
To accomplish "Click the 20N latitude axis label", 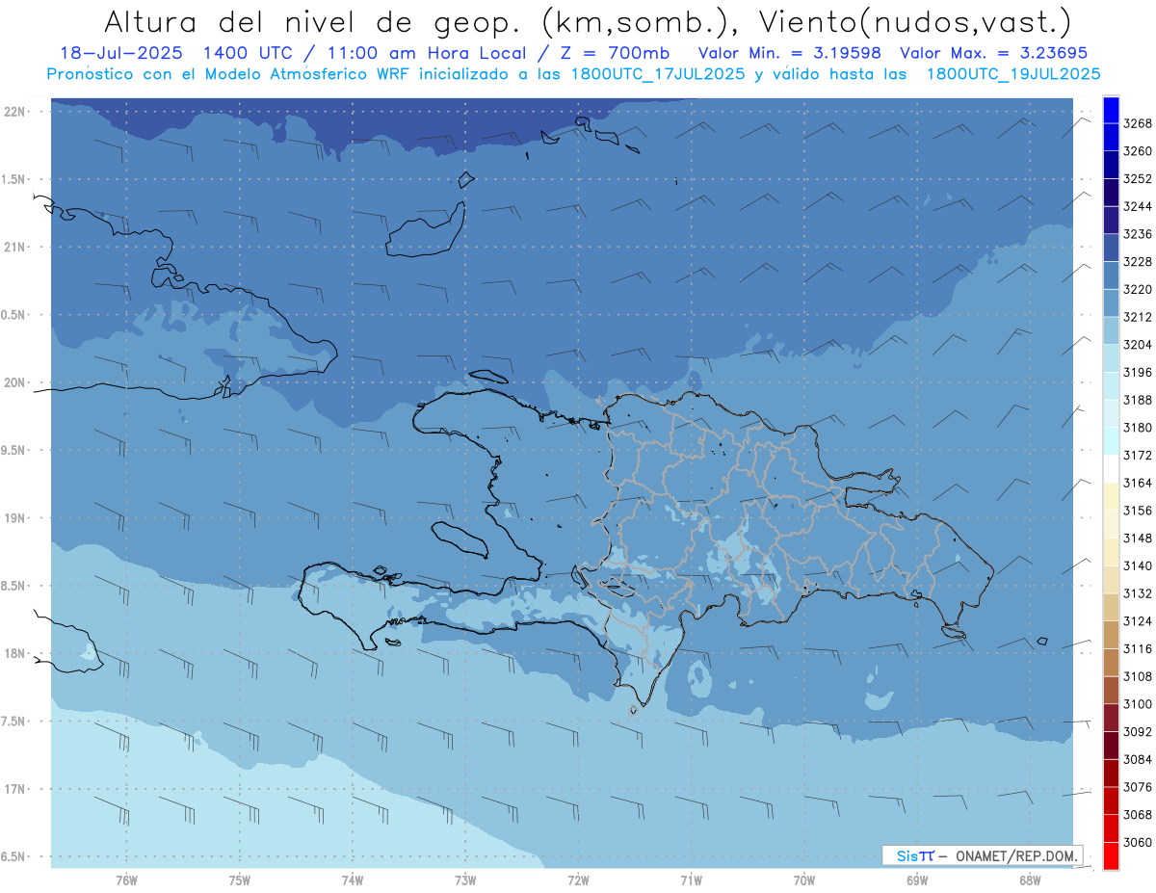I will coord(13,382).
